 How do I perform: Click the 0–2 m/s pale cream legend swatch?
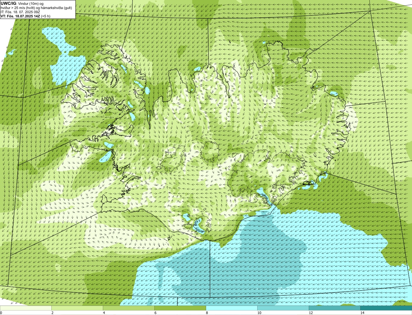coord(26,308)
